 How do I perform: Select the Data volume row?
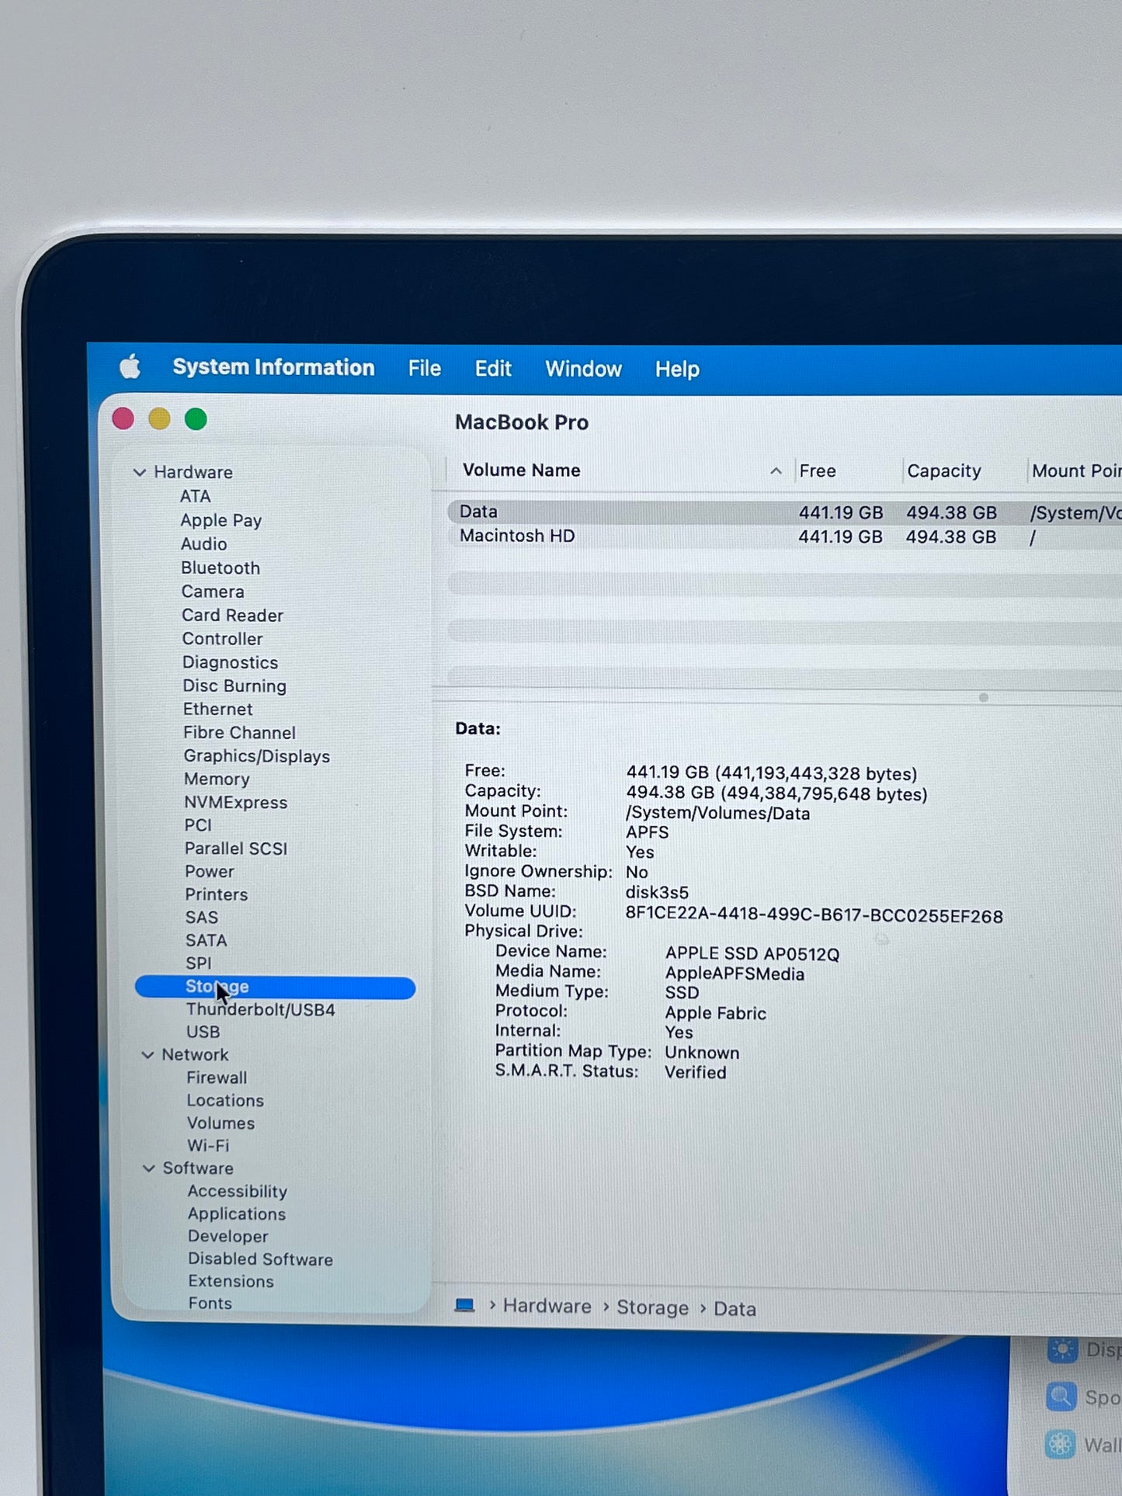point(784,512)
